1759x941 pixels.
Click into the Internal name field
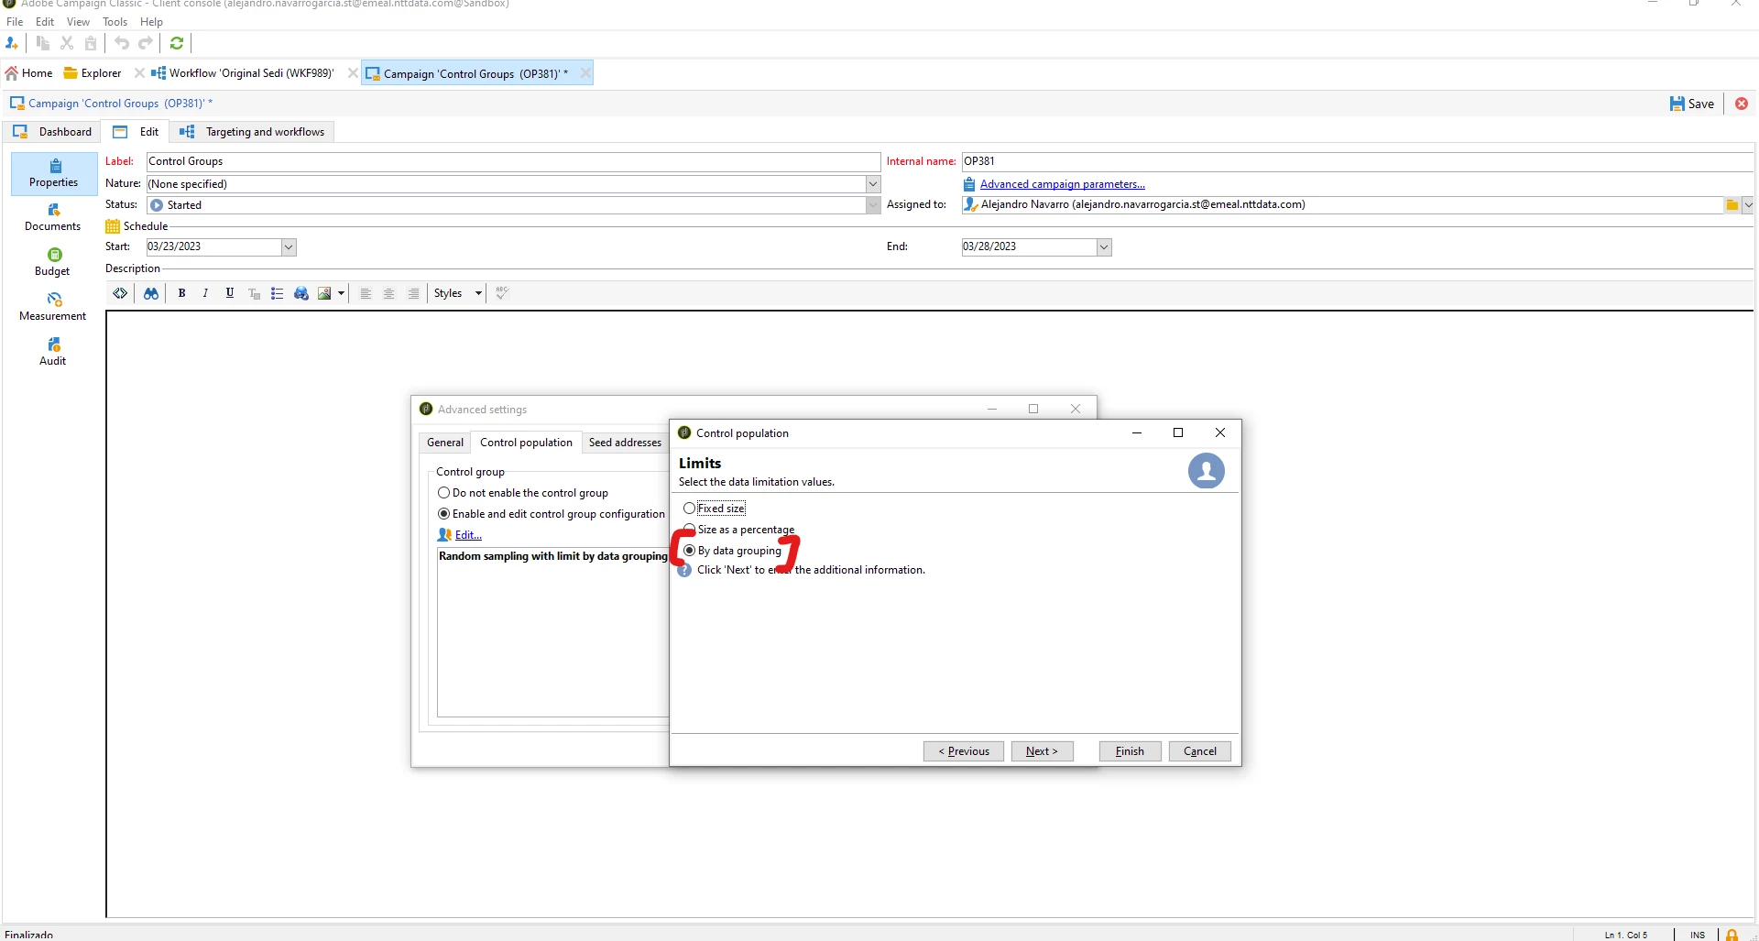(1357, 161)
